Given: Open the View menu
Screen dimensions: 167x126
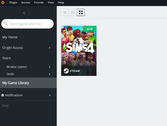Looking at the screenshot, I should (x=51, y=3).
